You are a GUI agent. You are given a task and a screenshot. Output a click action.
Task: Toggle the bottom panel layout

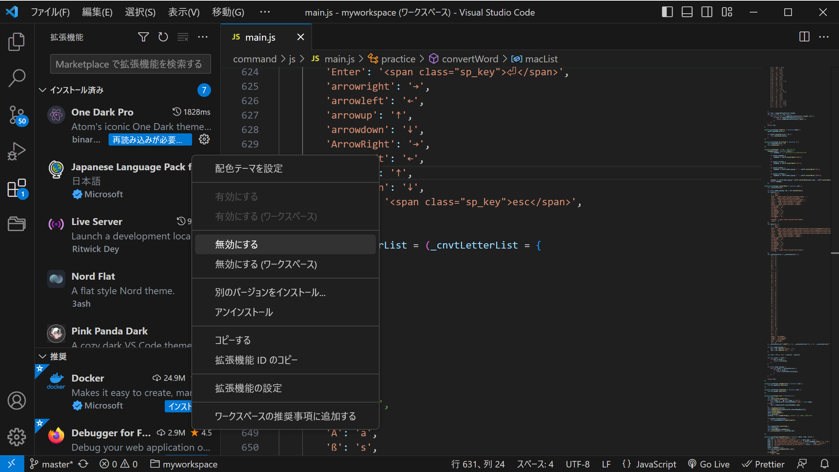point(687,12)
